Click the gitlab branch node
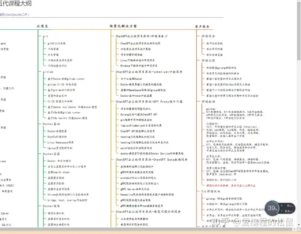 [48, 72]
